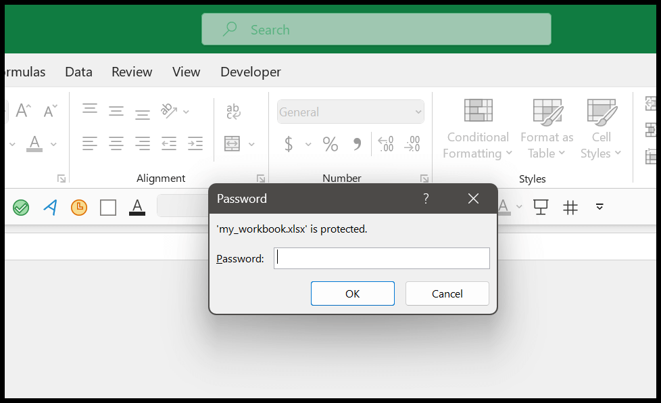Screen dimensions: 661x403
Task: Click the quick access font color A icon
Action: [137, 208]
